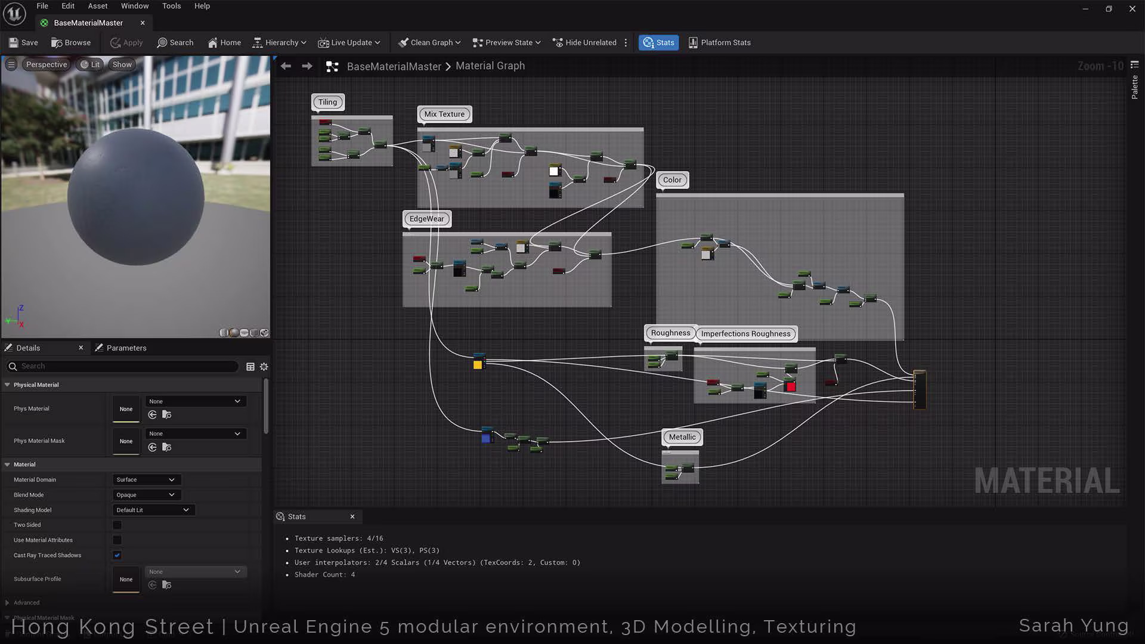The height and width of the screenshot is (644, 1145).
Task: Open the Shading Model dropdown
Action: [x=153, y=510]
